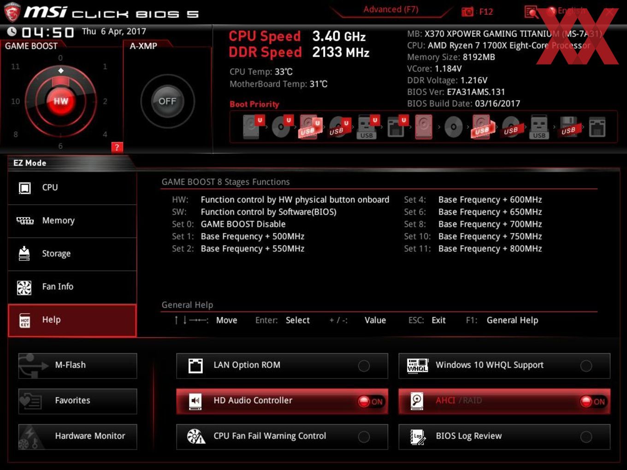Click the F1 General Help hint

point(502,320)
